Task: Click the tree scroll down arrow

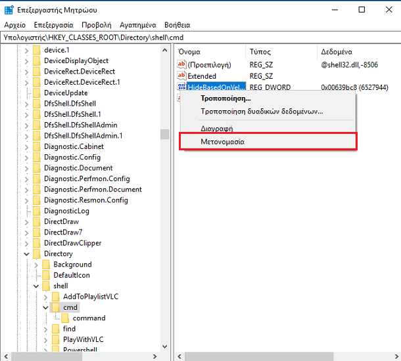Action: click(165, 347)
